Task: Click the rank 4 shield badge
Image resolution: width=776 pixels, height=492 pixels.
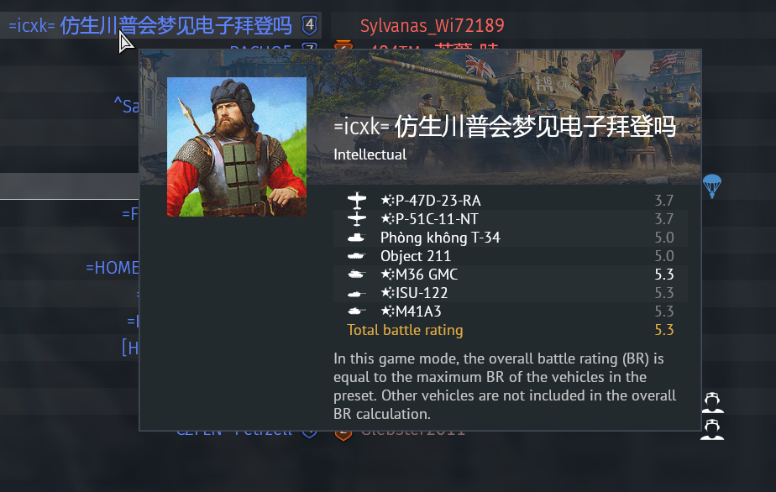Action: pyautogui.click(x=310, y=25)
